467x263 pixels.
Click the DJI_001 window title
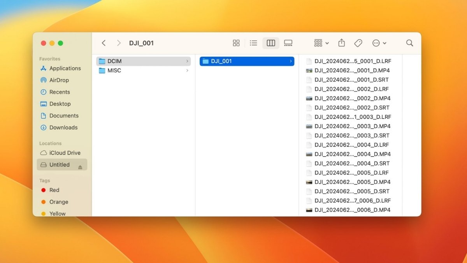(x=141, y=43)
